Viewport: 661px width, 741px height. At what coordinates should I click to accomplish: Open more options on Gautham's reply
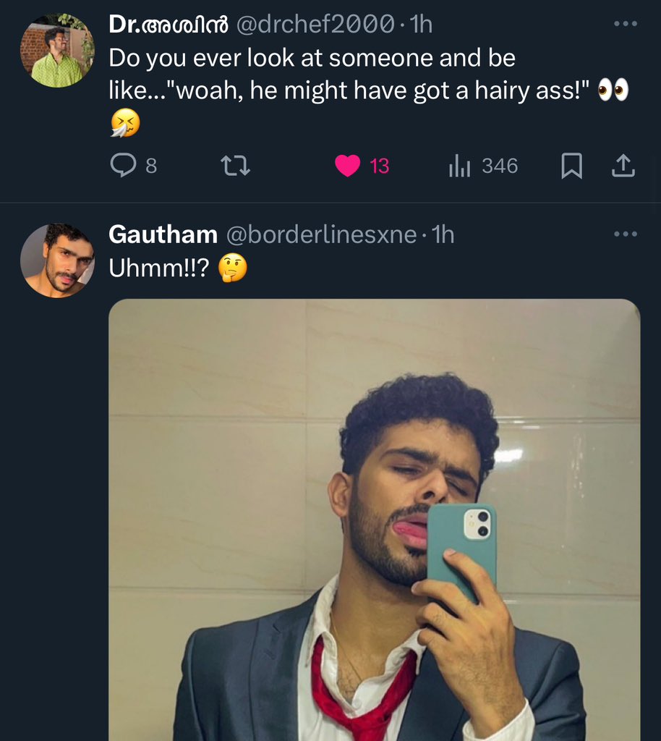tap(626, 234)
